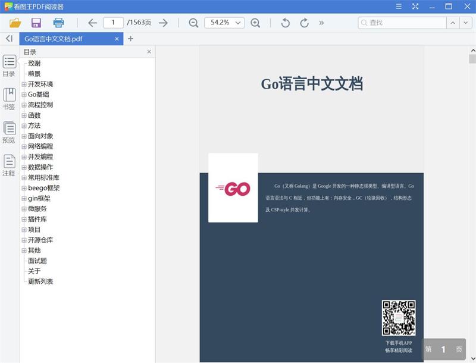Select 常用标准库 in the outline
The image size is (476, 363).
point(43,177)
